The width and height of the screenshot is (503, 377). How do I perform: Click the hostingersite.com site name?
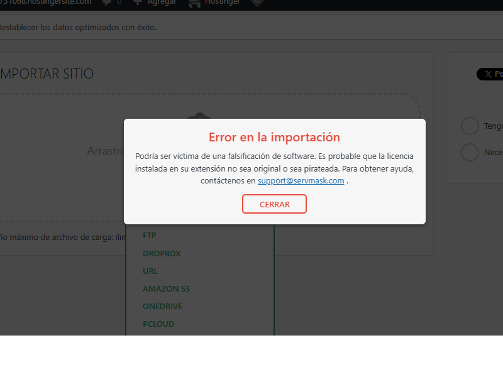pos(45,3)
